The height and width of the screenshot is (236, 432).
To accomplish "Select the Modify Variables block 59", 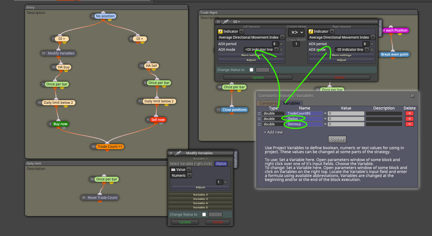I will pos(61,53).
